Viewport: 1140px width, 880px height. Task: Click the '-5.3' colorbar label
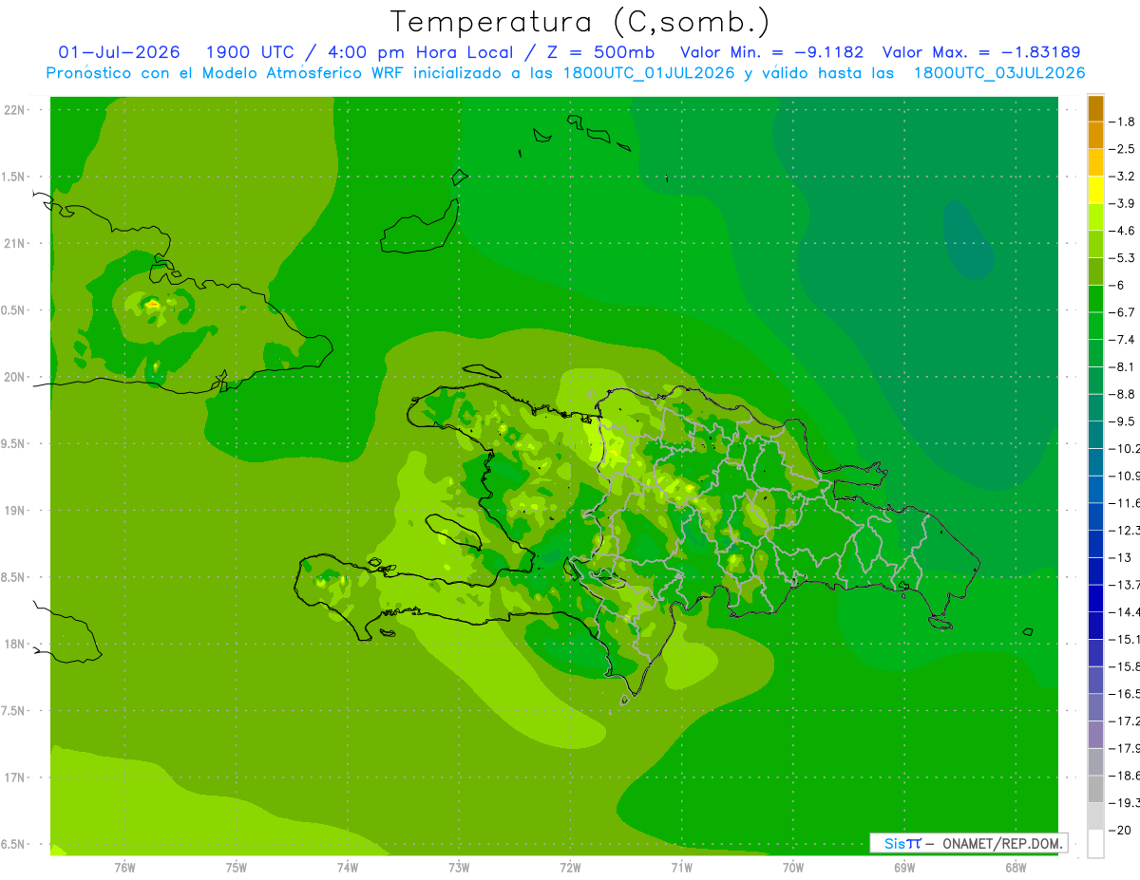(1122, 258)
